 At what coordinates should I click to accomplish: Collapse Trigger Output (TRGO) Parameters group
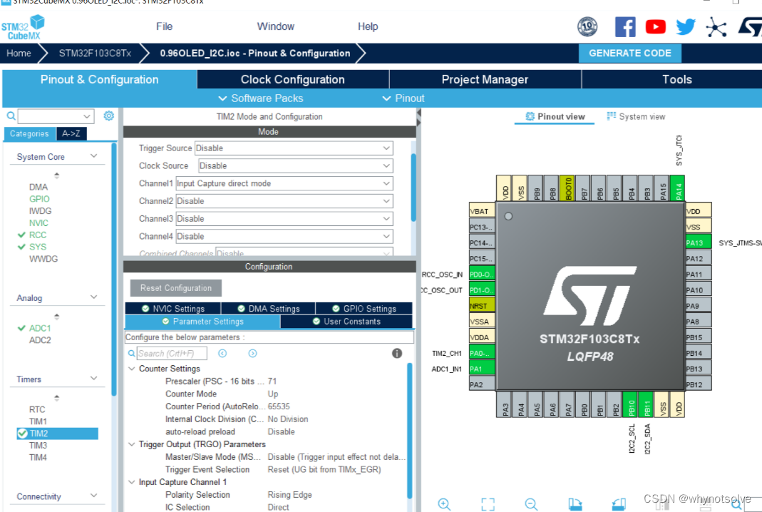131,444
